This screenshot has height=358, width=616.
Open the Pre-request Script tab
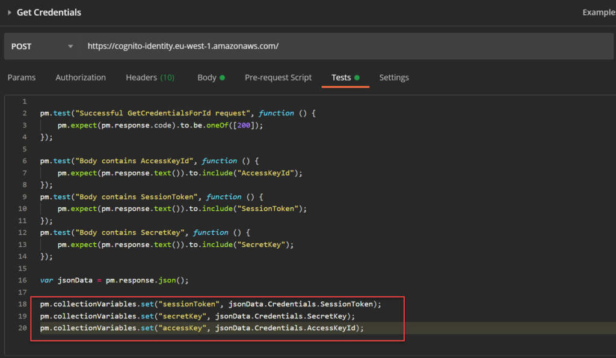tap(278, 77)
